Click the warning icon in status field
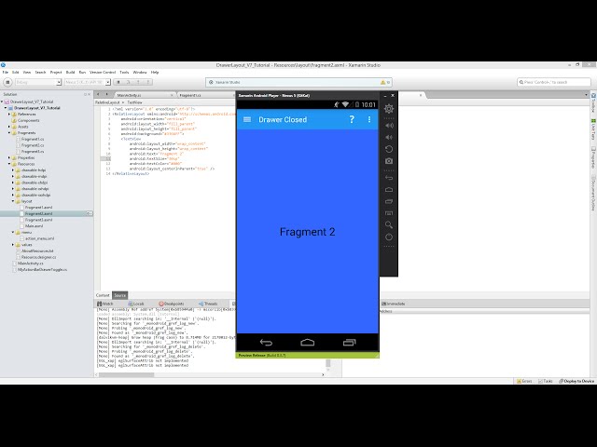Image resolution: width=597 pixels, height=447 pixels. click(x=383, y=82)
